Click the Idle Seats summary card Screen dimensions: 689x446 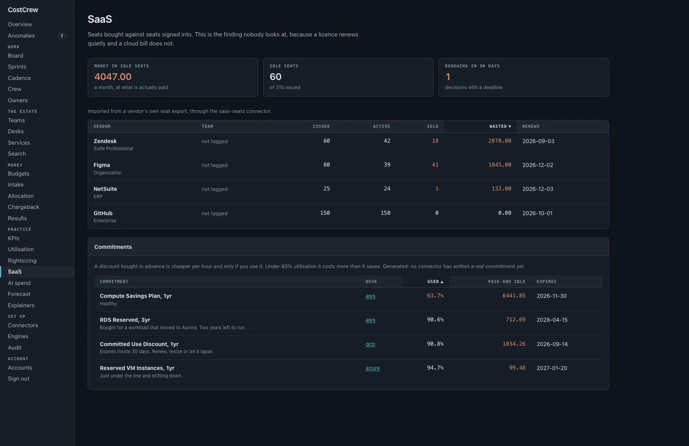[x=348, y=77]
